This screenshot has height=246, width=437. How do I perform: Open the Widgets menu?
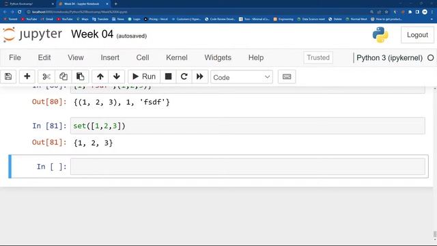218,57
